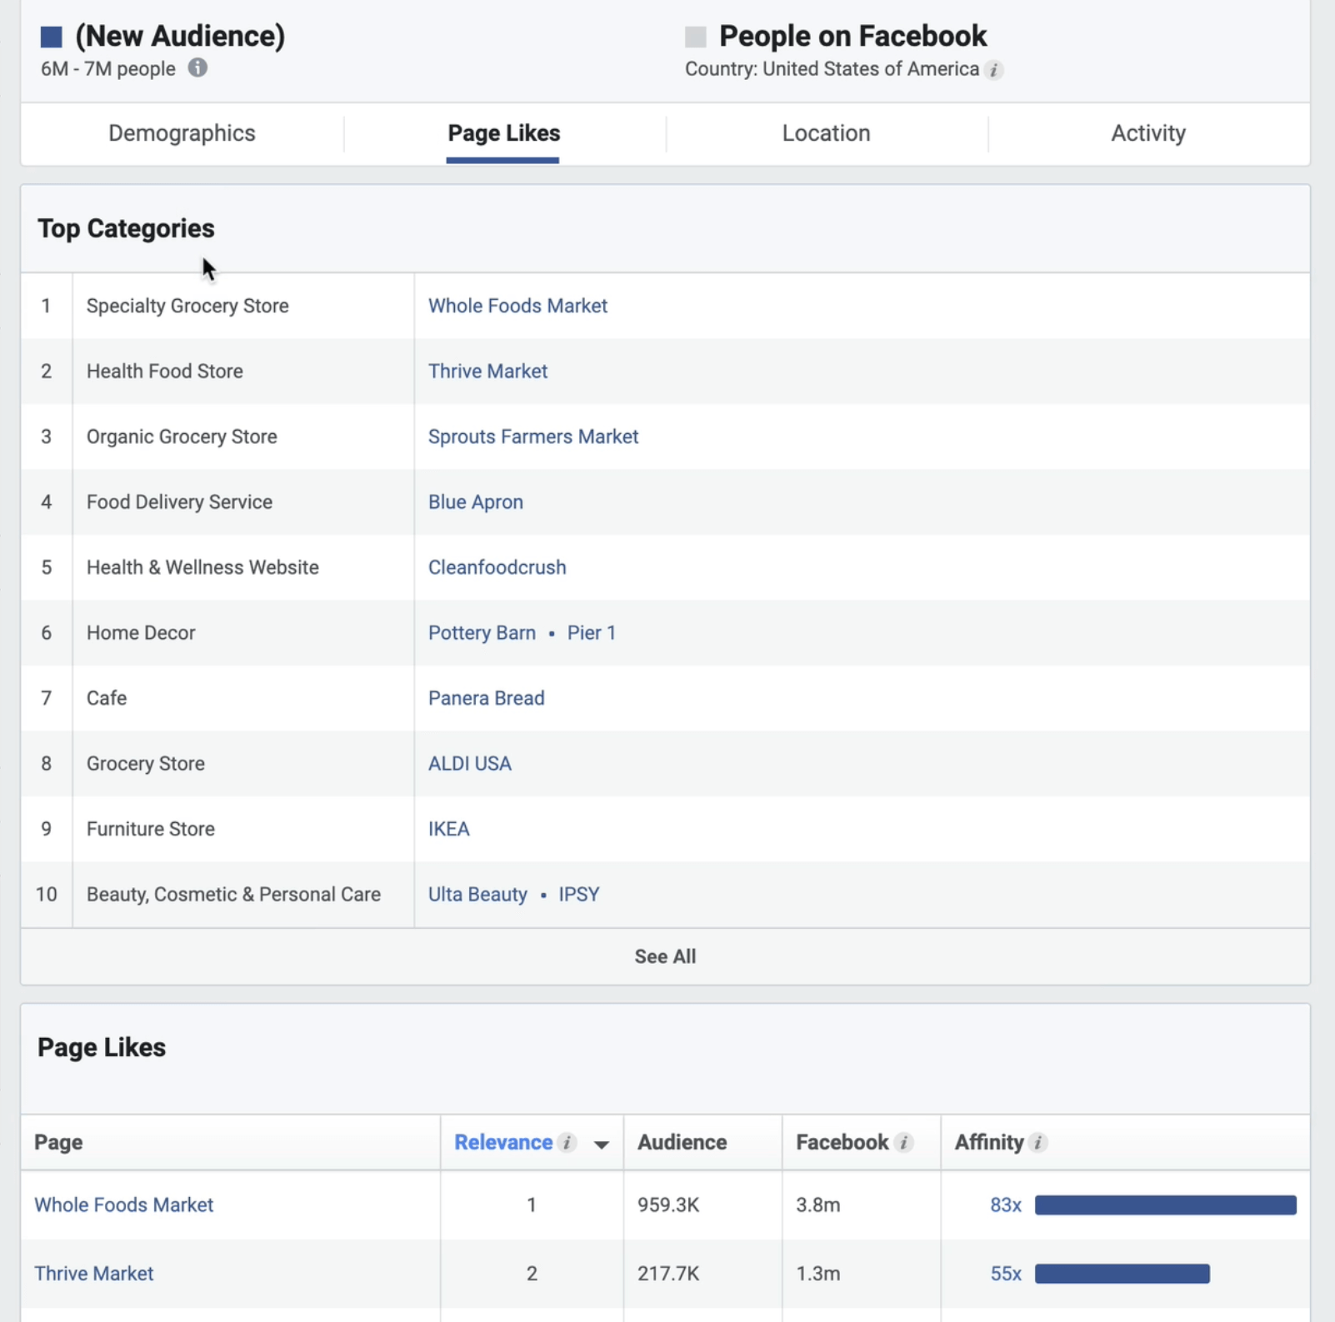Open Whole Foods Market in Page Likes table
Viewport: 1335px width, 1322px height.
(123, 1205)
